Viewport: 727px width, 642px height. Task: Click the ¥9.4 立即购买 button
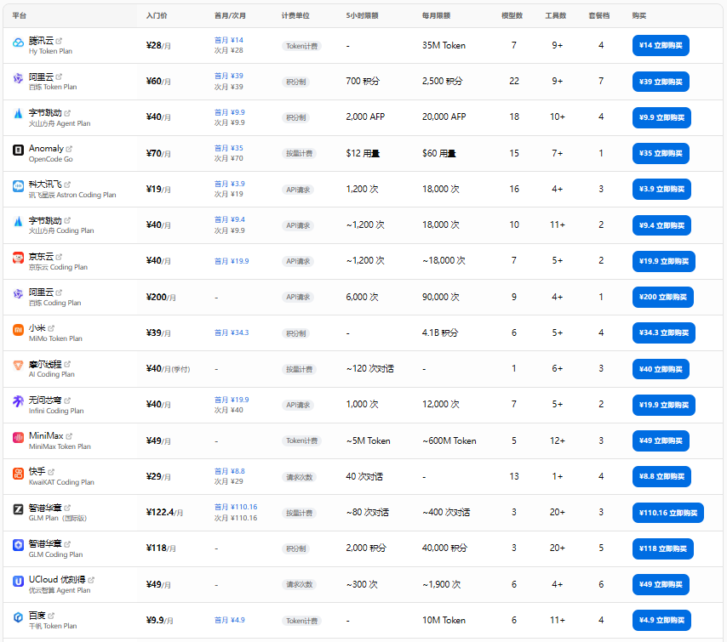(x=661, y=225)
